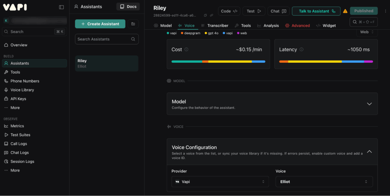Click the Talk to Assistant button
This screenshot has height=196, width=390.
click(316, 11)
